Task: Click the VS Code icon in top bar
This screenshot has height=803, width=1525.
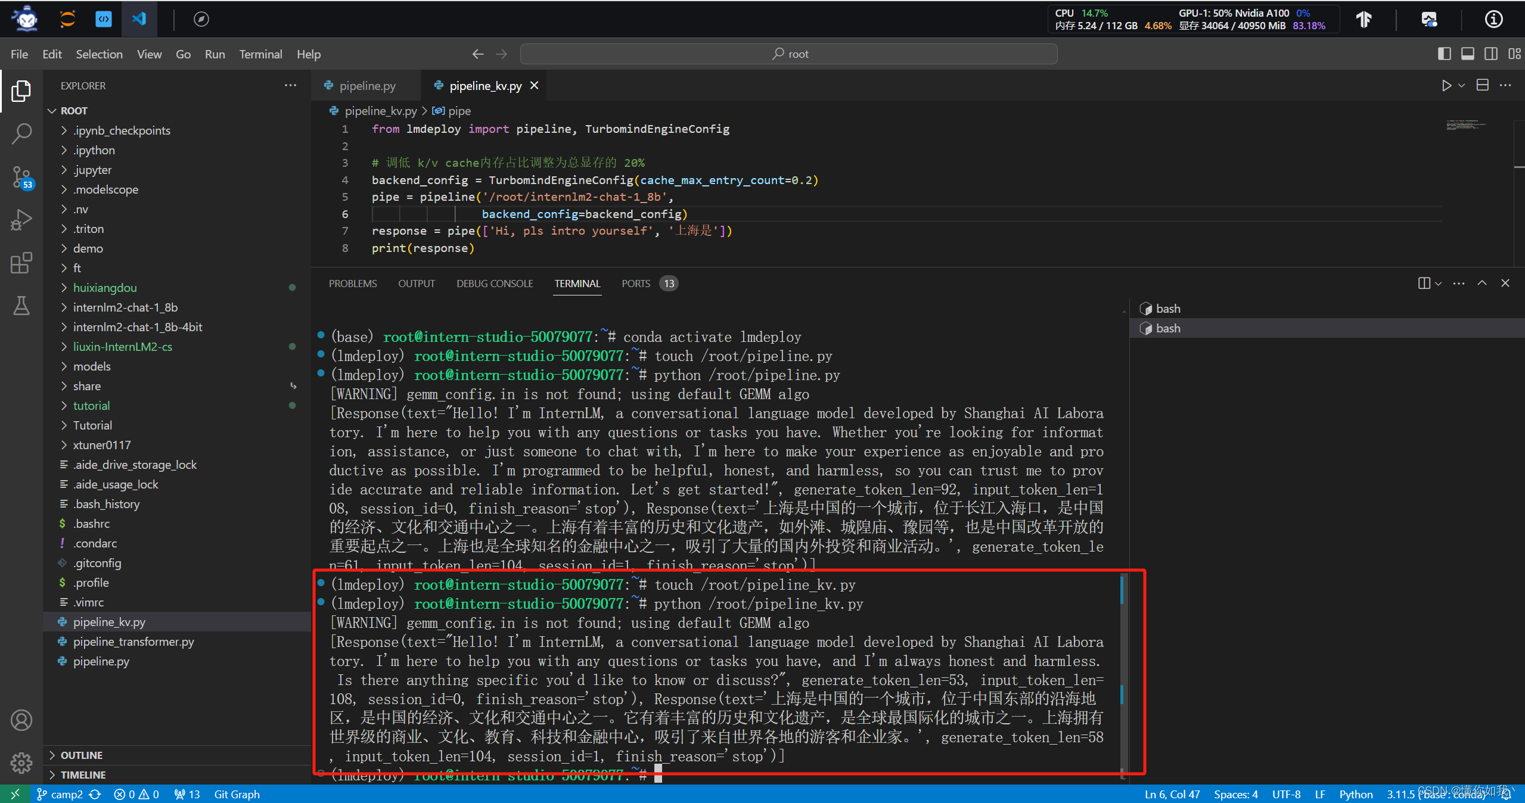Action: (139, 19)
